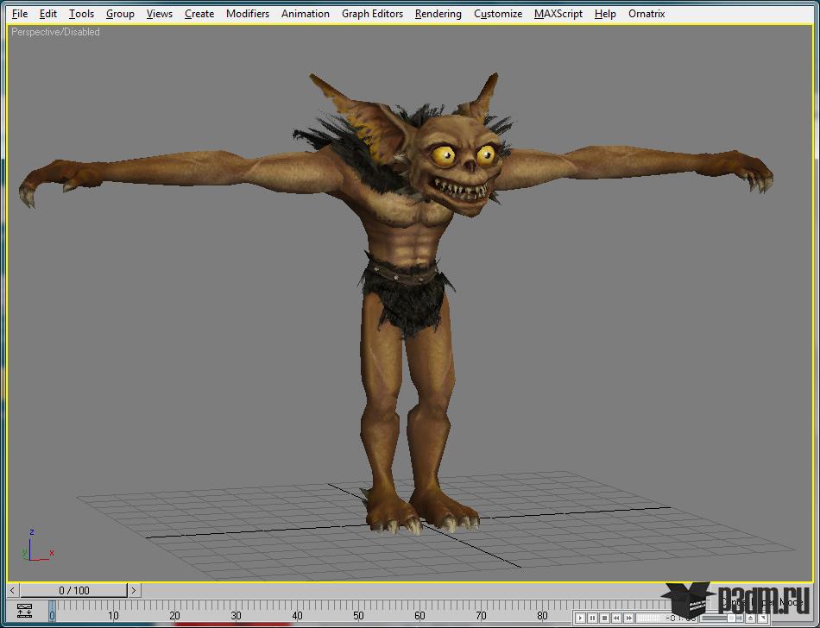Open the Perspective/Disabled viewport label menu
Screen dimensions: 820x628
point(55,32)
